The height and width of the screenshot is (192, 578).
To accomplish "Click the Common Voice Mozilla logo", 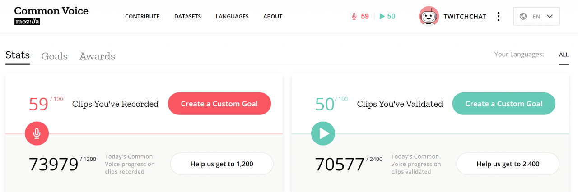I will [x=51, y=15].
